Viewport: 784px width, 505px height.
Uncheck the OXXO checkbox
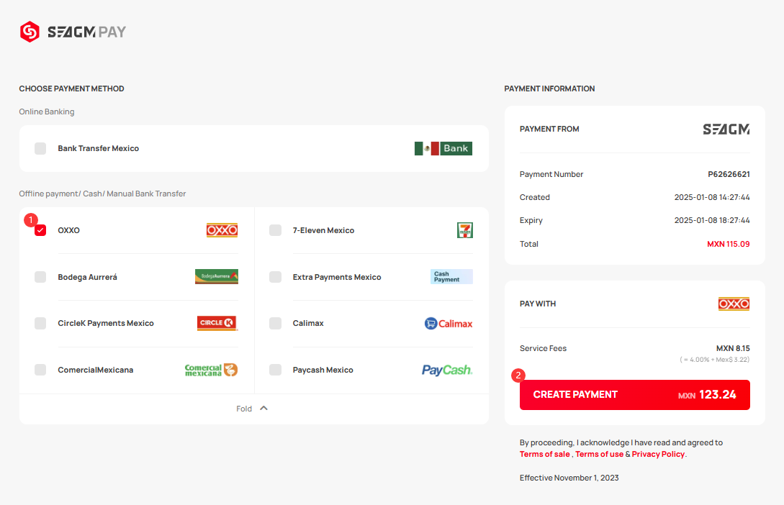coord(40,230)
